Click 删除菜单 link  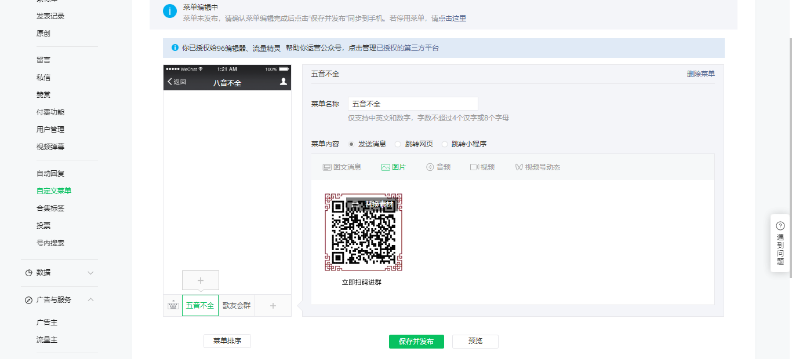tap(701, 74)
